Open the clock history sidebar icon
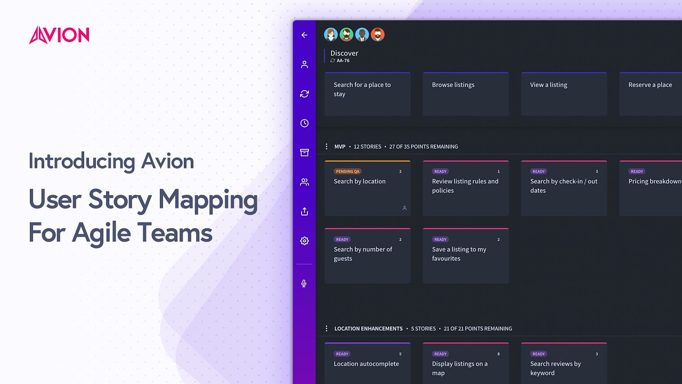 click(x=304, y=123)
